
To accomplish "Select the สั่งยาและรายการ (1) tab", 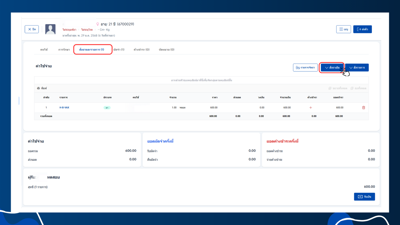I will 92,49.
